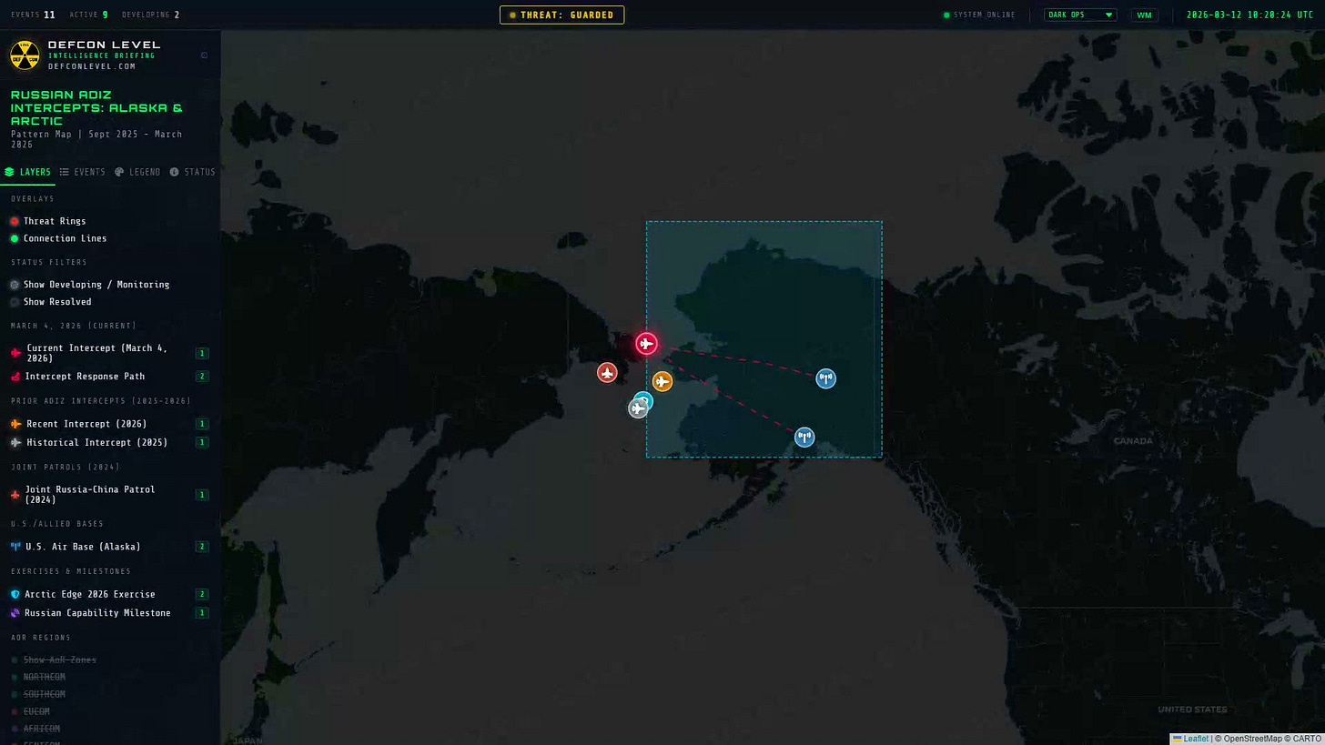Click the ACTIVE 9 counter

[x=88, y=15]
